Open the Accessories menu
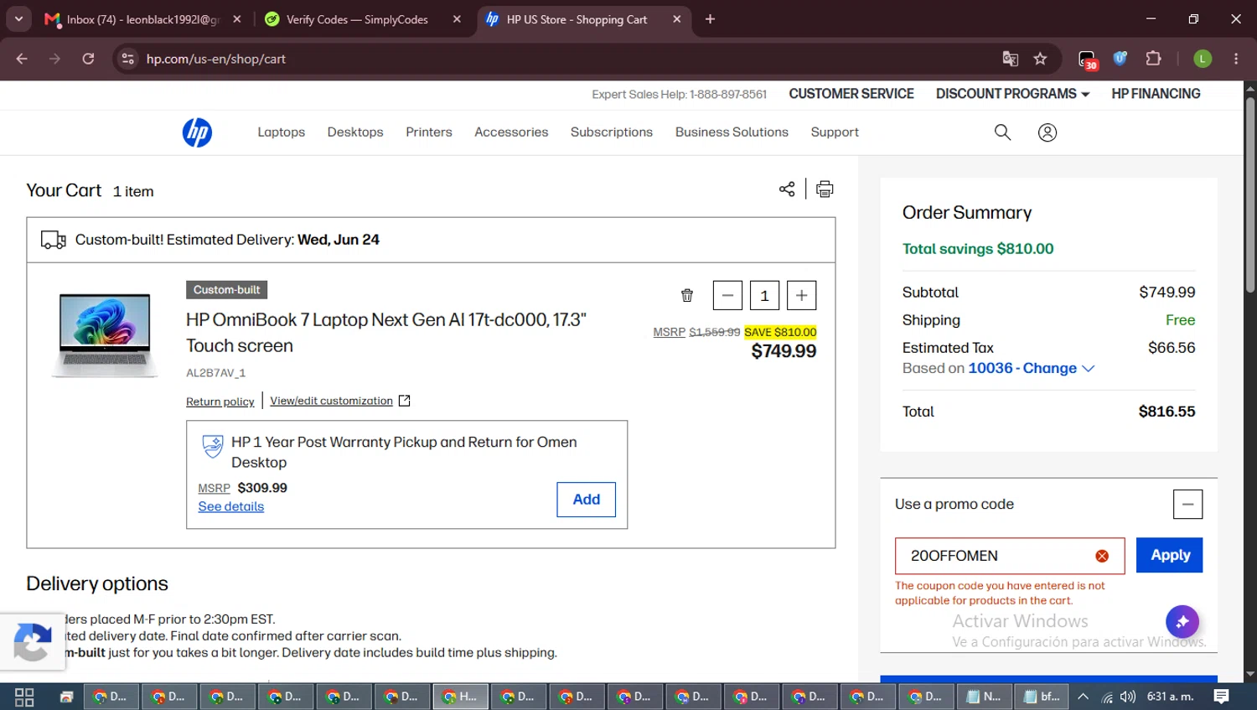Screen dimensions: 1257x710 [x=511, y=132]
